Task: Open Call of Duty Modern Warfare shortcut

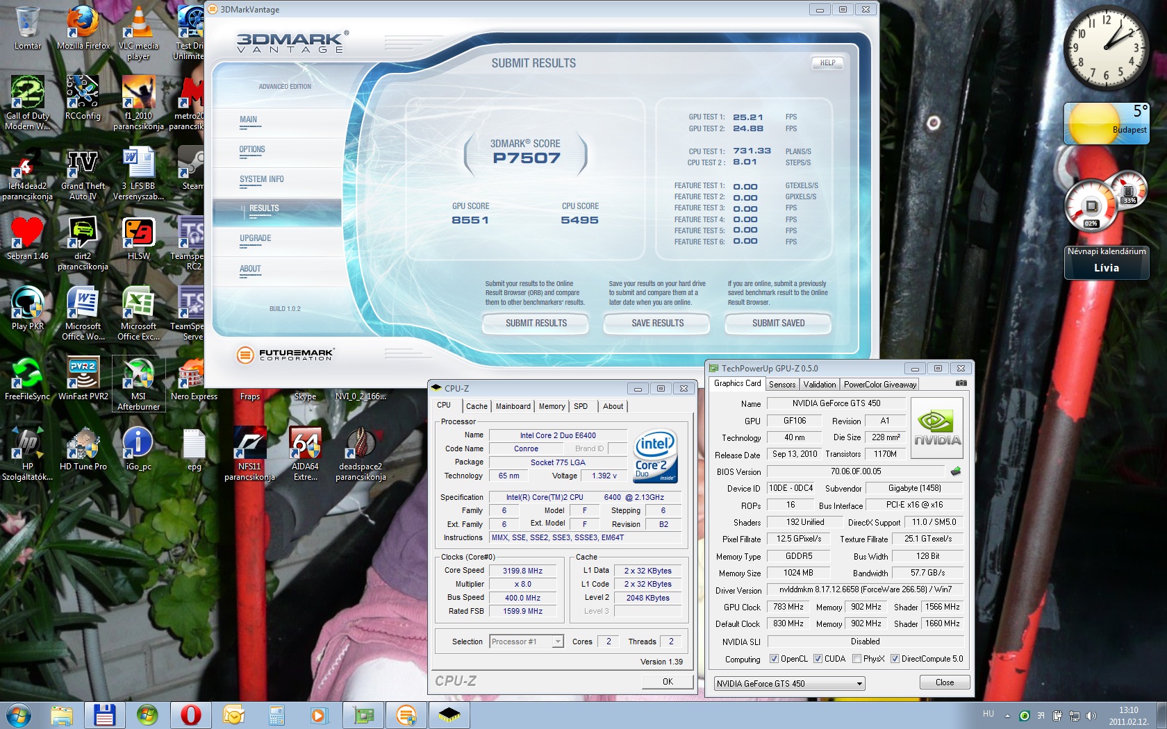Action: click(x=28, y=103)
